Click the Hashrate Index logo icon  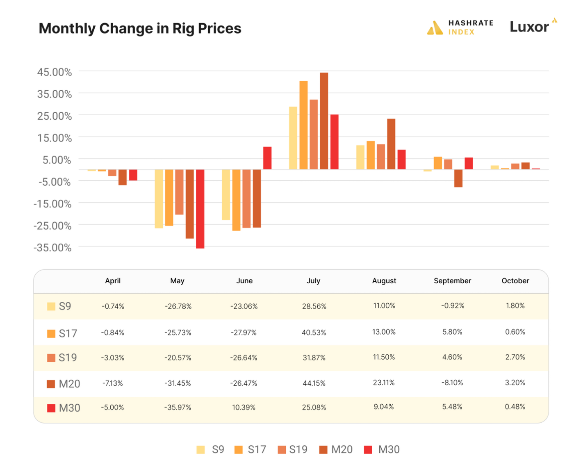(435, 27)
